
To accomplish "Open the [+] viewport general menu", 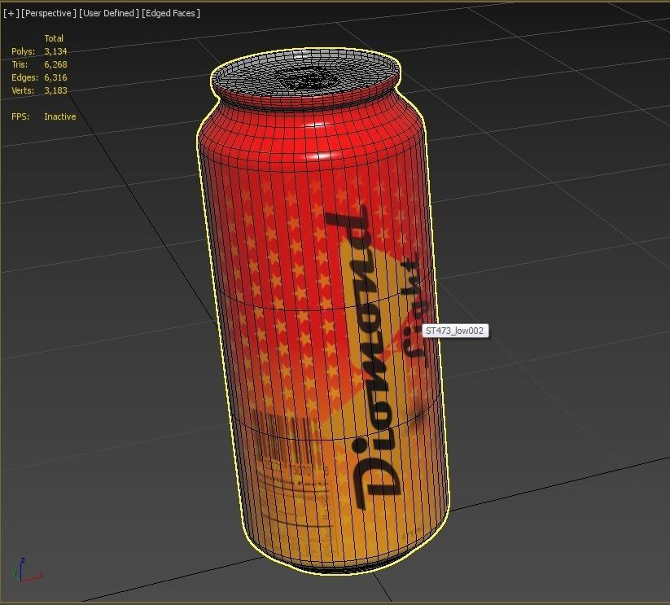I will pyautogui.click(x=11, y=13).
